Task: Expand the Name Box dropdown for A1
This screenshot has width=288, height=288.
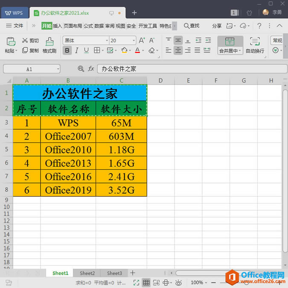Action: 58,69
